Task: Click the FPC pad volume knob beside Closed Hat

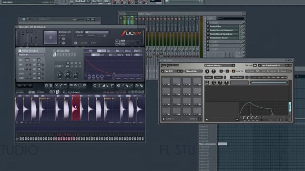Action: pyautogui.click(x=207, y=71)
